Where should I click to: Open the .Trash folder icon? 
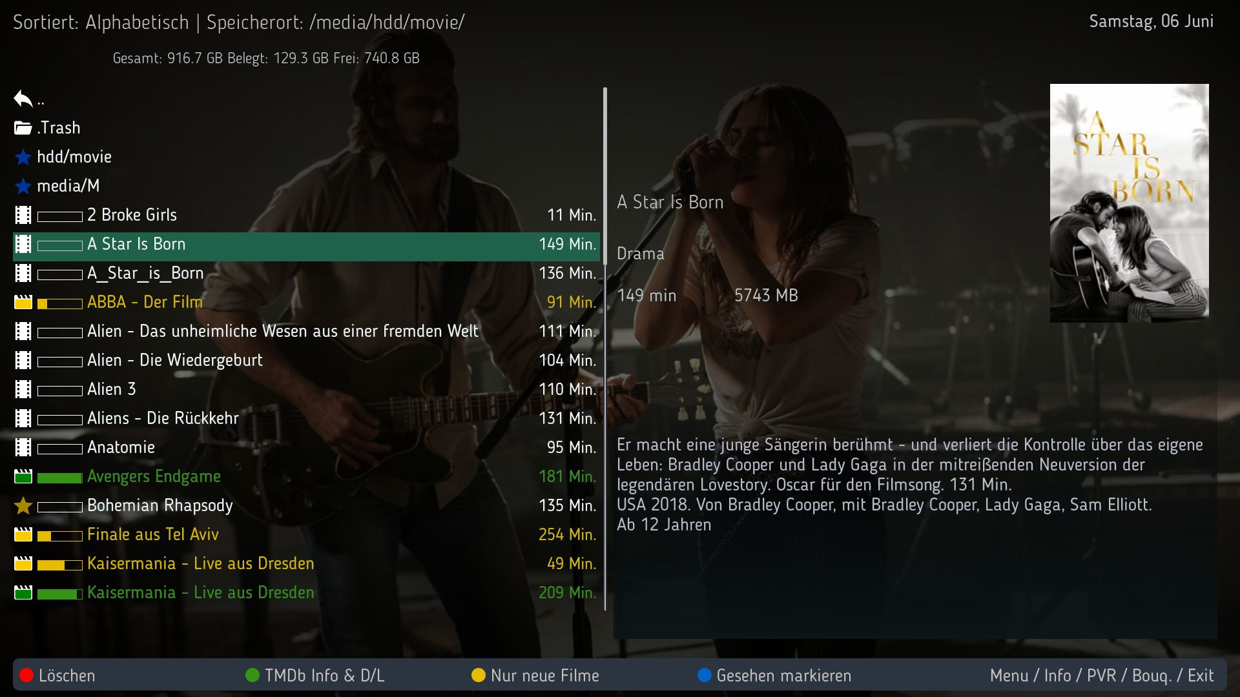[x=23, y=128]
